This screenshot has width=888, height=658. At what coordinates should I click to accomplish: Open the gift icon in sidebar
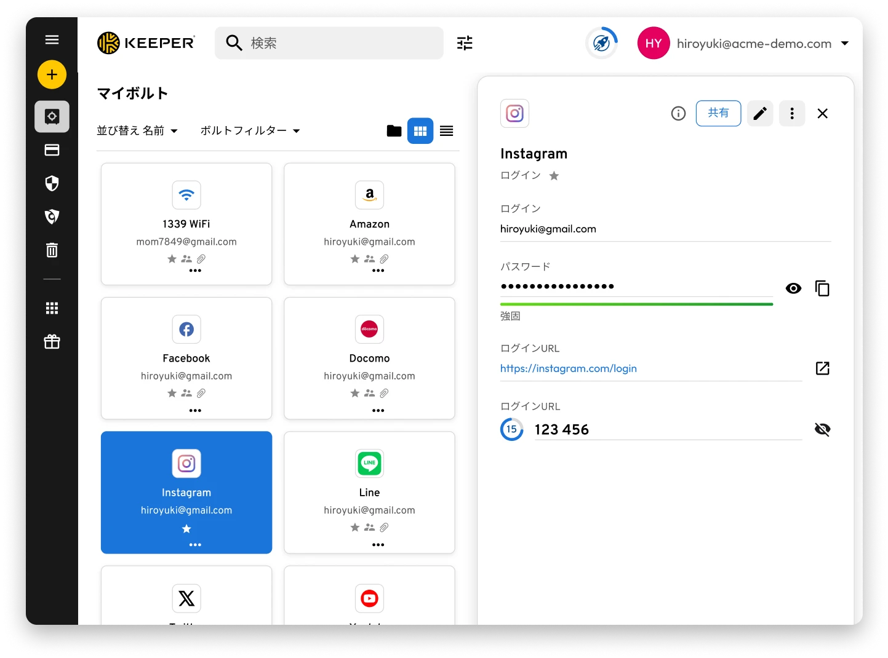click(52, 341)
